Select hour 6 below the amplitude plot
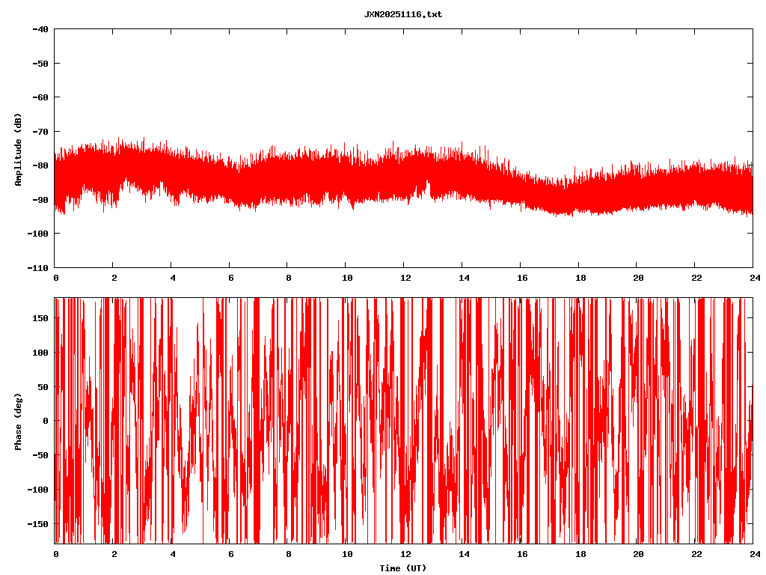This screenshot has height=575, width=766. pyautogui.click(x=230, y=277)
